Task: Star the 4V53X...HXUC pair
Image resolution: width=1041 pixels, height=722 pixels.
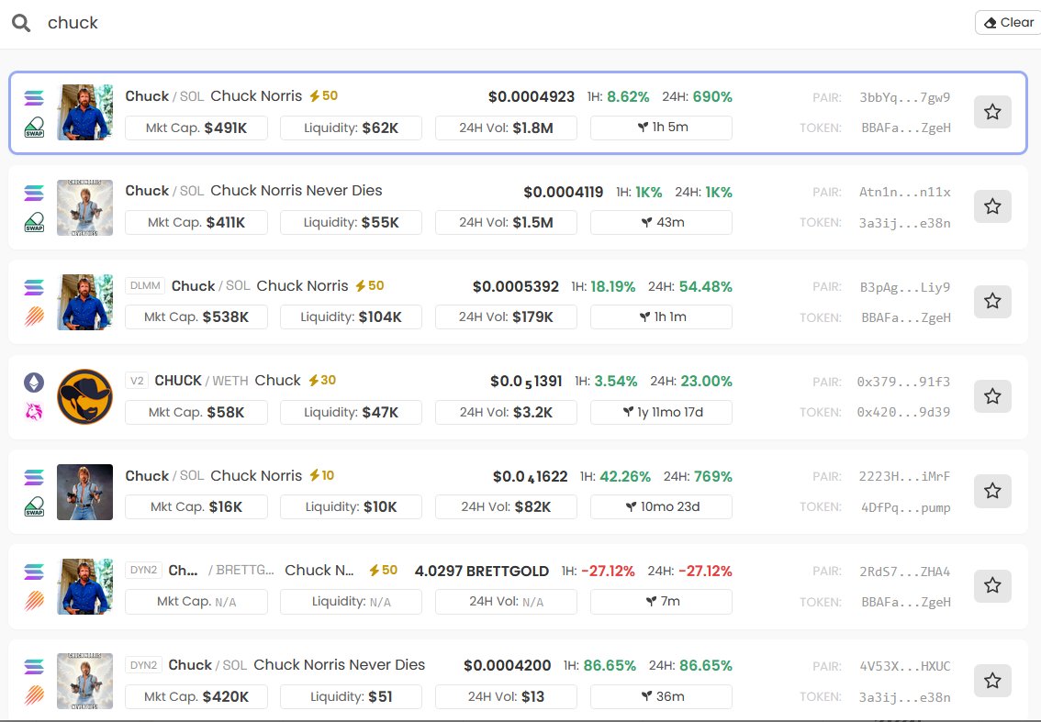Action: tap(992, 680)
